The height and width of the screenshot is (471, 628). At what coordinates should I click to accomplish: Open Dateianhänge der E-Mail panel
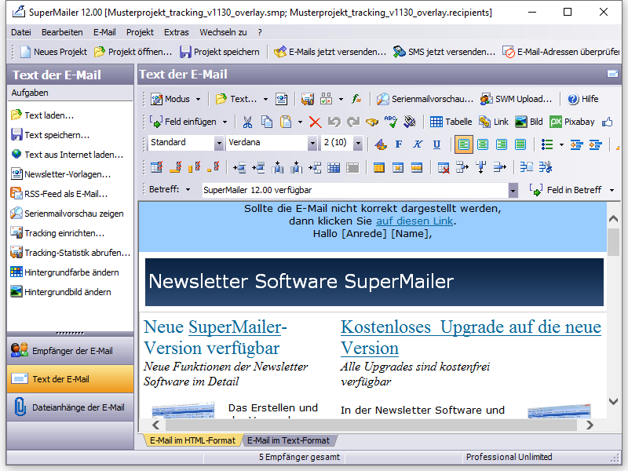(x=70, y=407)
